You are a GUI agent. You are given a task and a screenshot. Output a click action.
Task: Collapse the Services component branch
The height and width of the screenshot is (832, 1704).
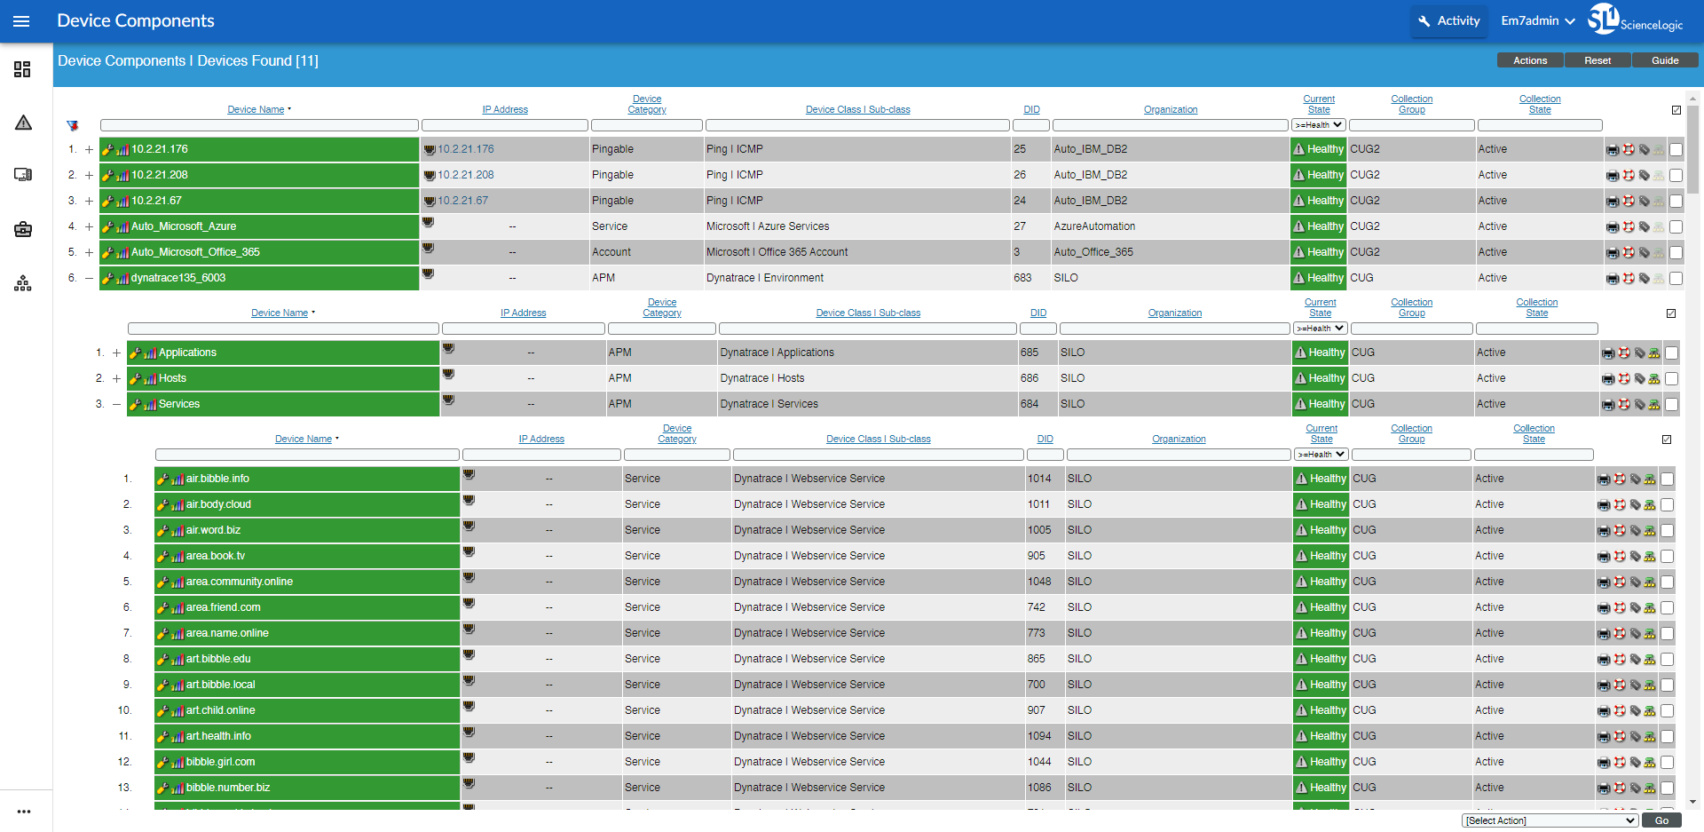[116, 404]
